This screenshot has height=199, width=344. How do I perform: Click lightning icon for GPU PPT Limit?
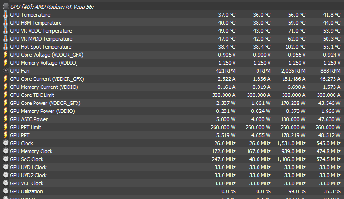coord(6,127)
